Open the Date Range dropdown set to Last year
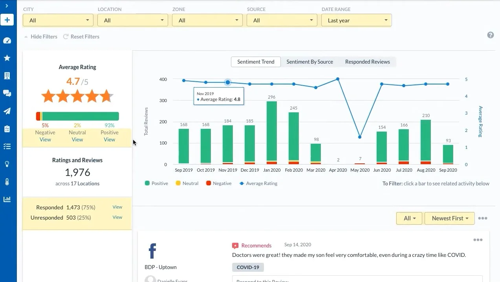 point(357,20)
